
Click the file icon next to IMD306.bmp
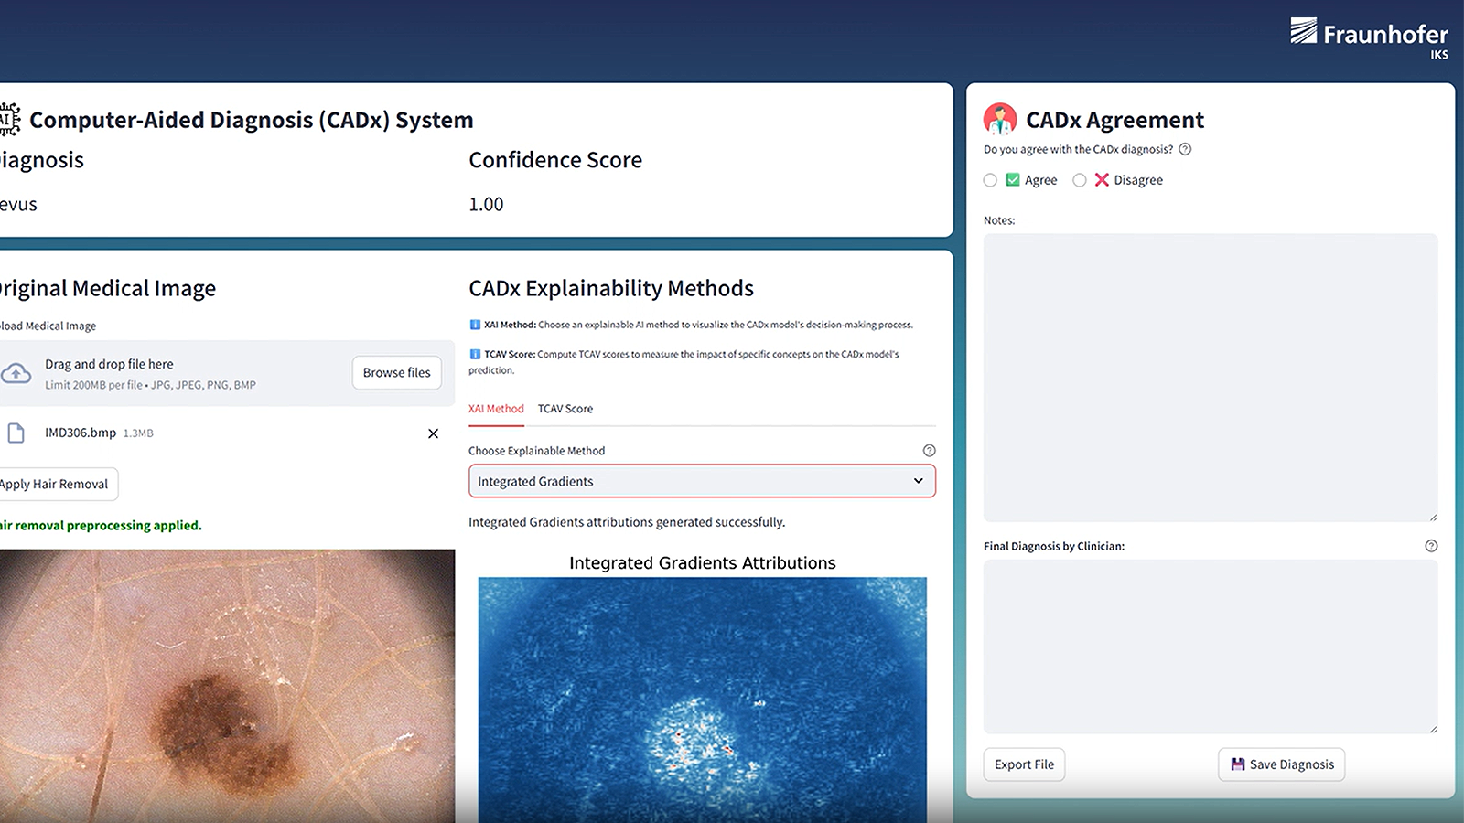pyautogui.click(x=16, y=433)
